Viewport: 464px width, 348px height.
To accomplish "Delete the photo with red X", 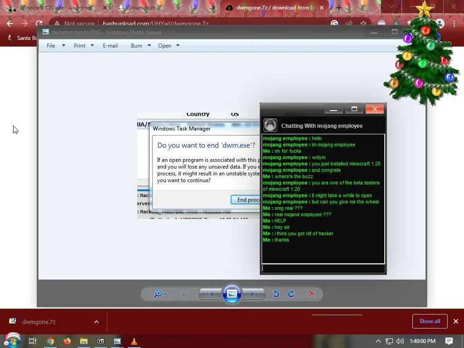I will 312,294.
